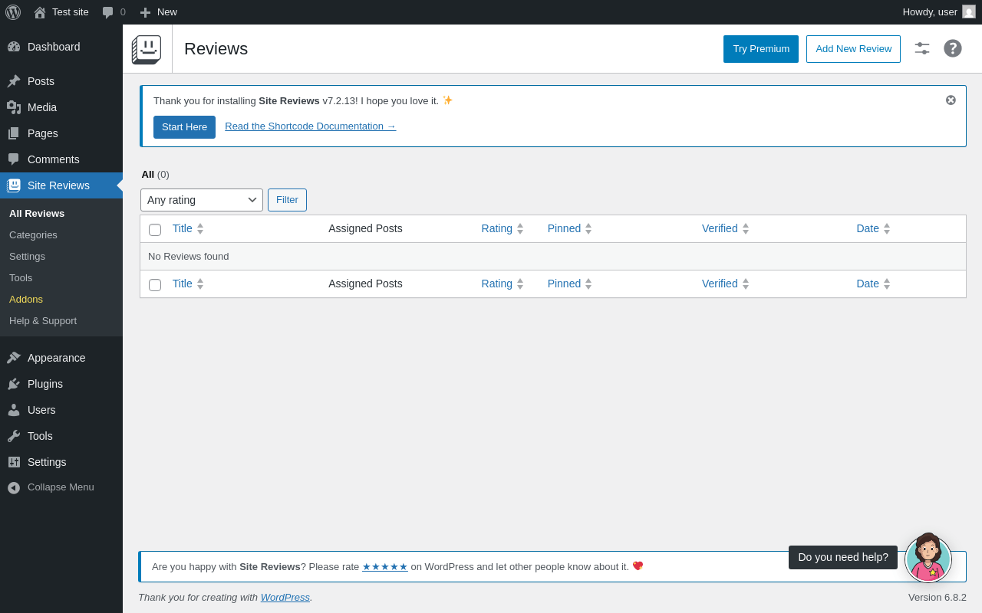Click Version 6.8.2 footer text
This screenshot has height=613, width=982.
(938, 597)
